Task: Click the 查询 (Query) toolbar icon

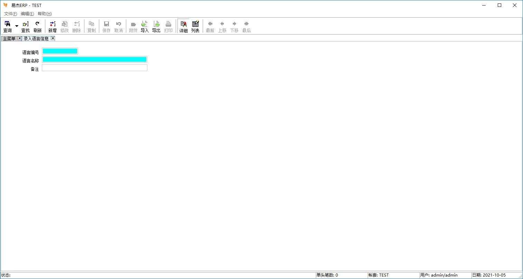Action: [x=7, y=27]
